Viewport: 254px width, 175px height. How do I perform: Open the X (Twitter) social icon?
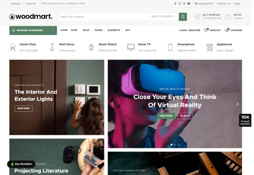(180, 4)
